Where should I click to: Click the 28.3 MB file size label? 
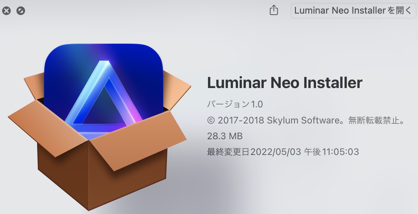[x=225, y=136]
